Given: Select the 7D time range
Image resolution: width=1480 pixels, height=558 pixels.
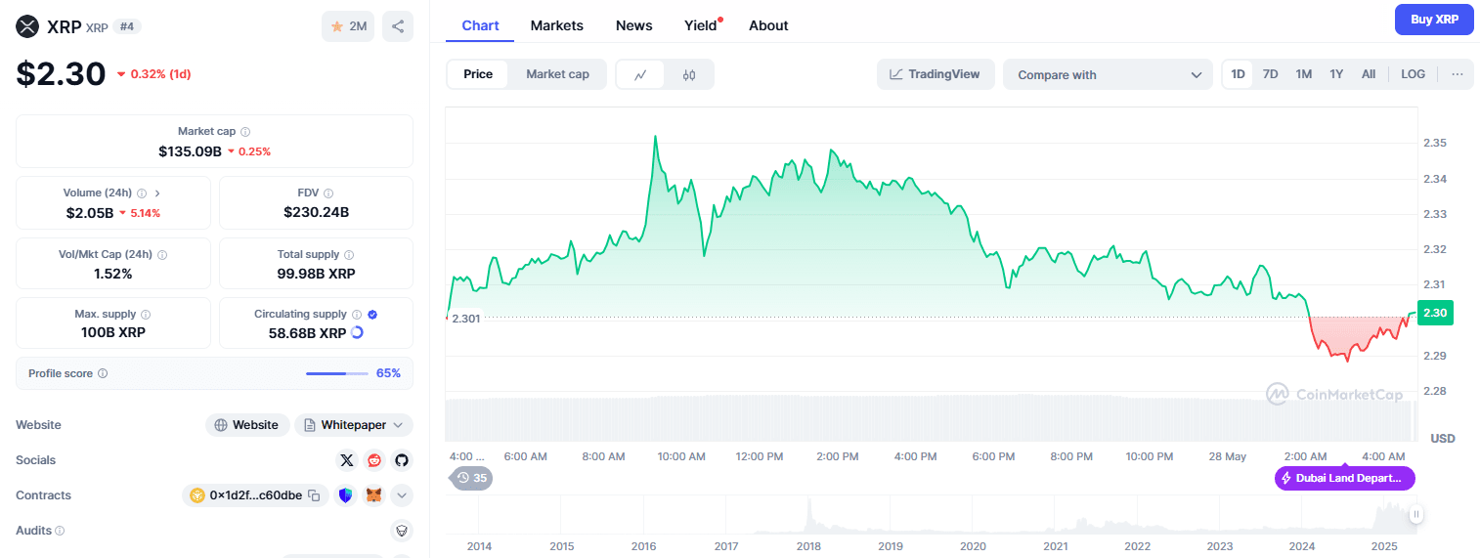Looking at the screenshot, I should 1270,74.
